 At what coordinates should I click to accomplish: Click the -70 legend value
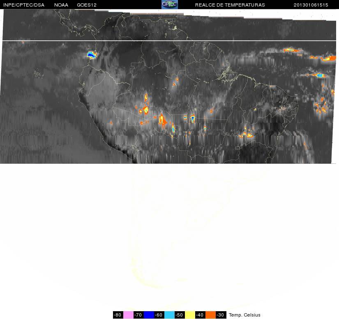pyautogui.click(x=138, y=315)
